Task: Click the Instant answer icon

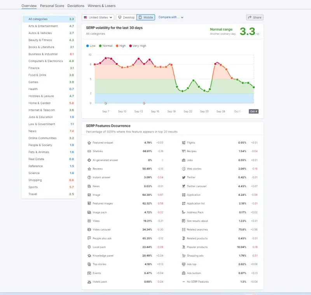Action: pyautogui.click(x=89, y=178)
